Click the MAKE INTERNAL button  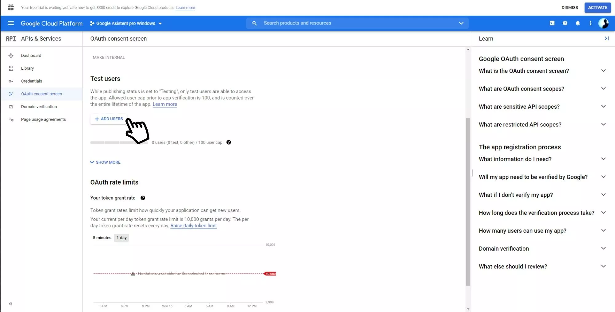pos(109,57)
